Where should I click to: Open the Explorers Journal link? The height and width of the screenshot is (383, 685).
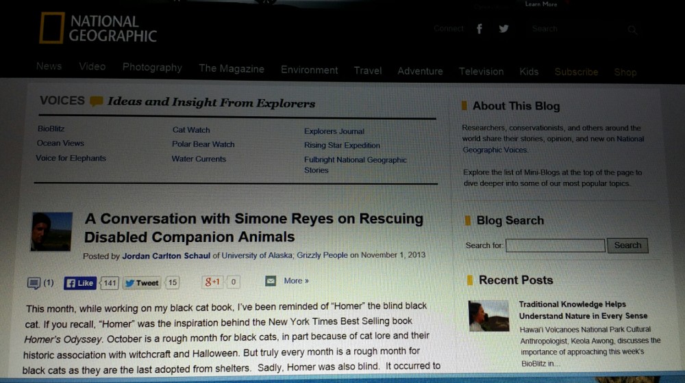point(334,131)
